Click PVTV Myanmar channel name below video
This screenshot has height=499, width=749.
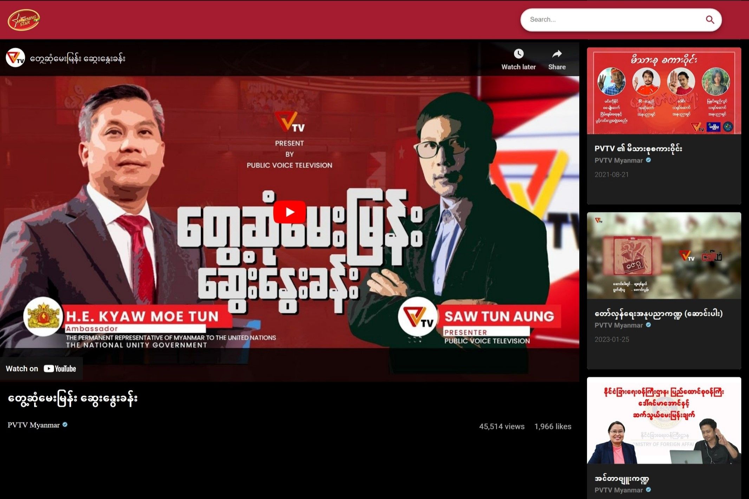pos(34,425)
